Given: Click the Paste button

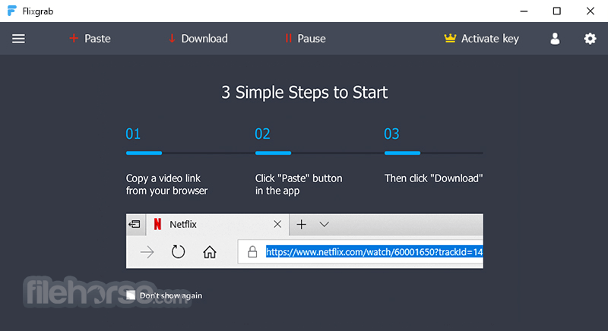Looking at the screenshot, I should tap(90, 39).
